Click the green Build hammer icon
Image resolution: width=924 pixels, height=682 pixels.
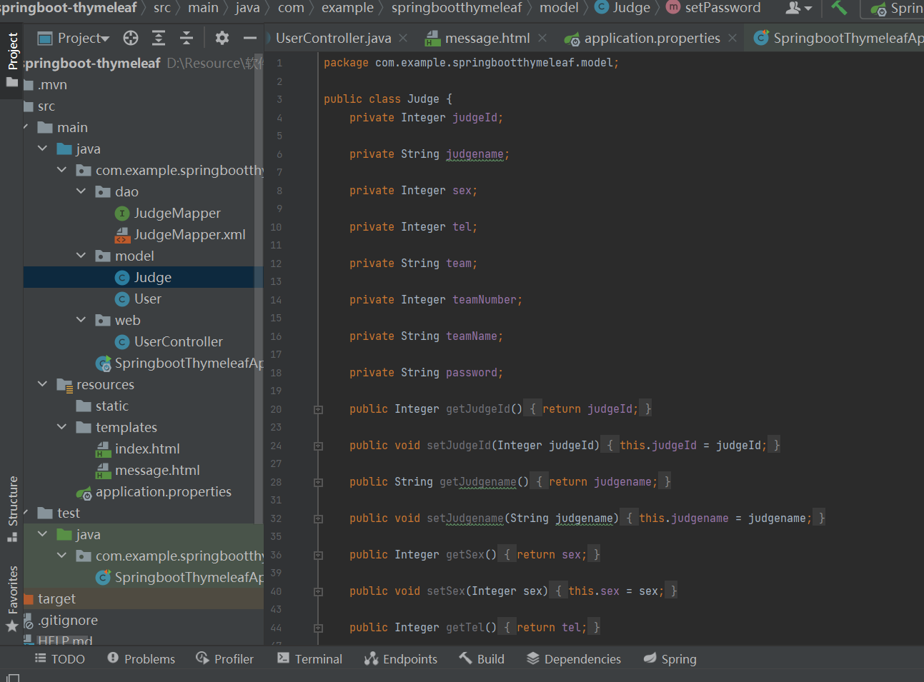coord(839,9)
